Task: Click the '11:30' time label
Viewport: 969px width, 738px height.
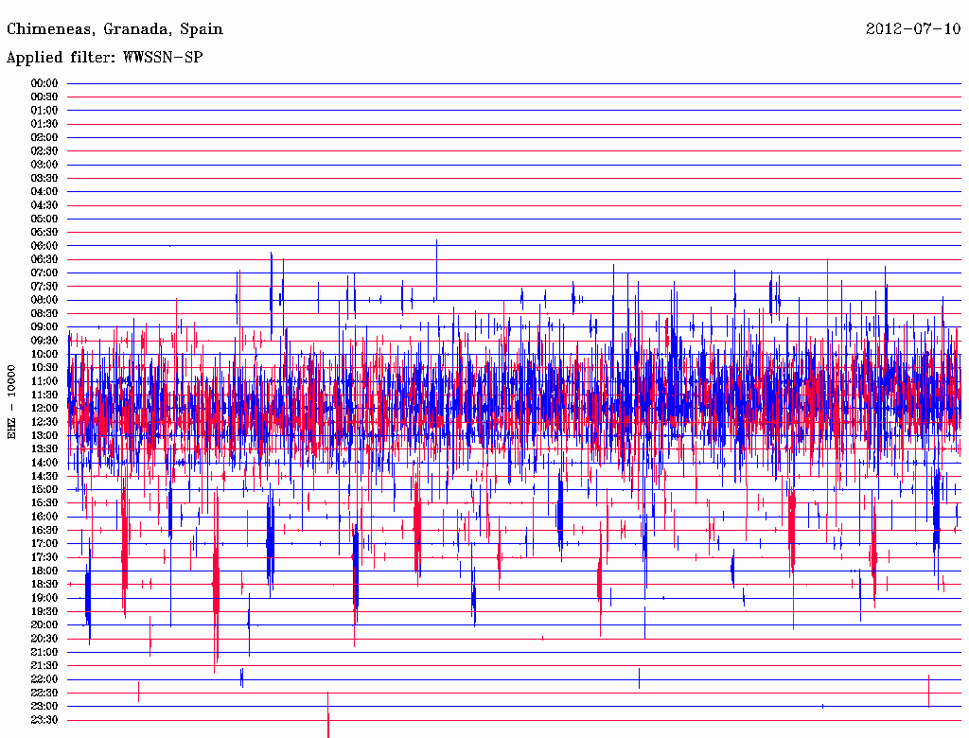Action: point(44,395)
